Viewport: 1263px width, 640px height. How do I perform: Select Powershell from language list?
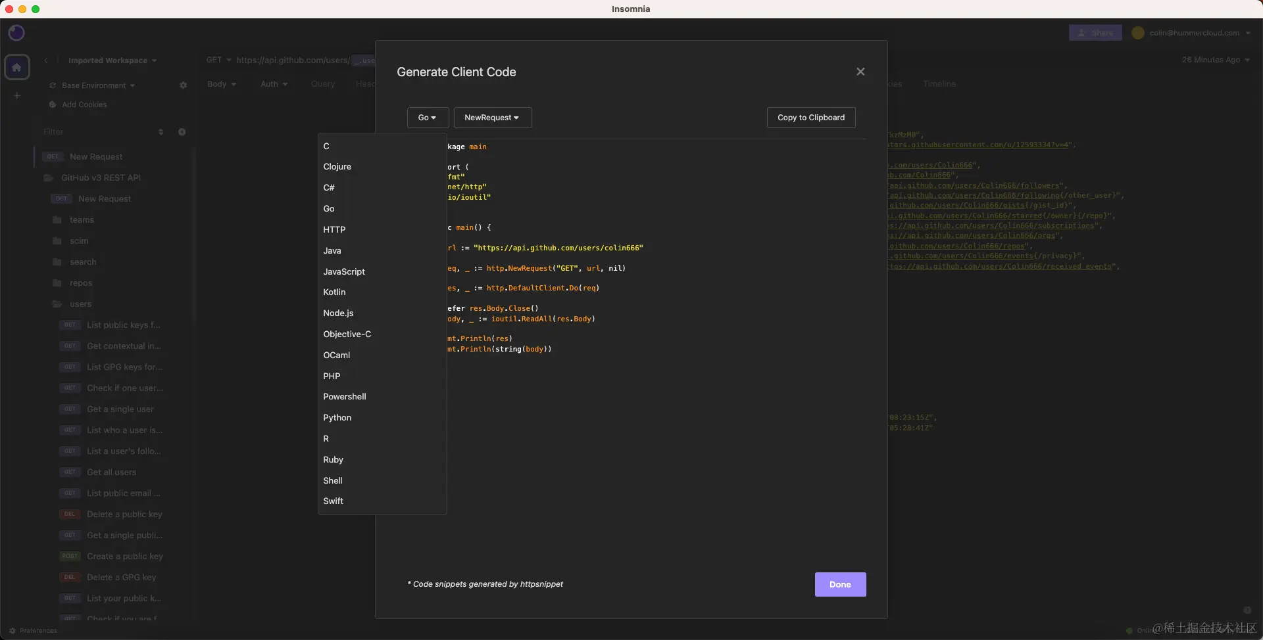click(x=382, y=397)
